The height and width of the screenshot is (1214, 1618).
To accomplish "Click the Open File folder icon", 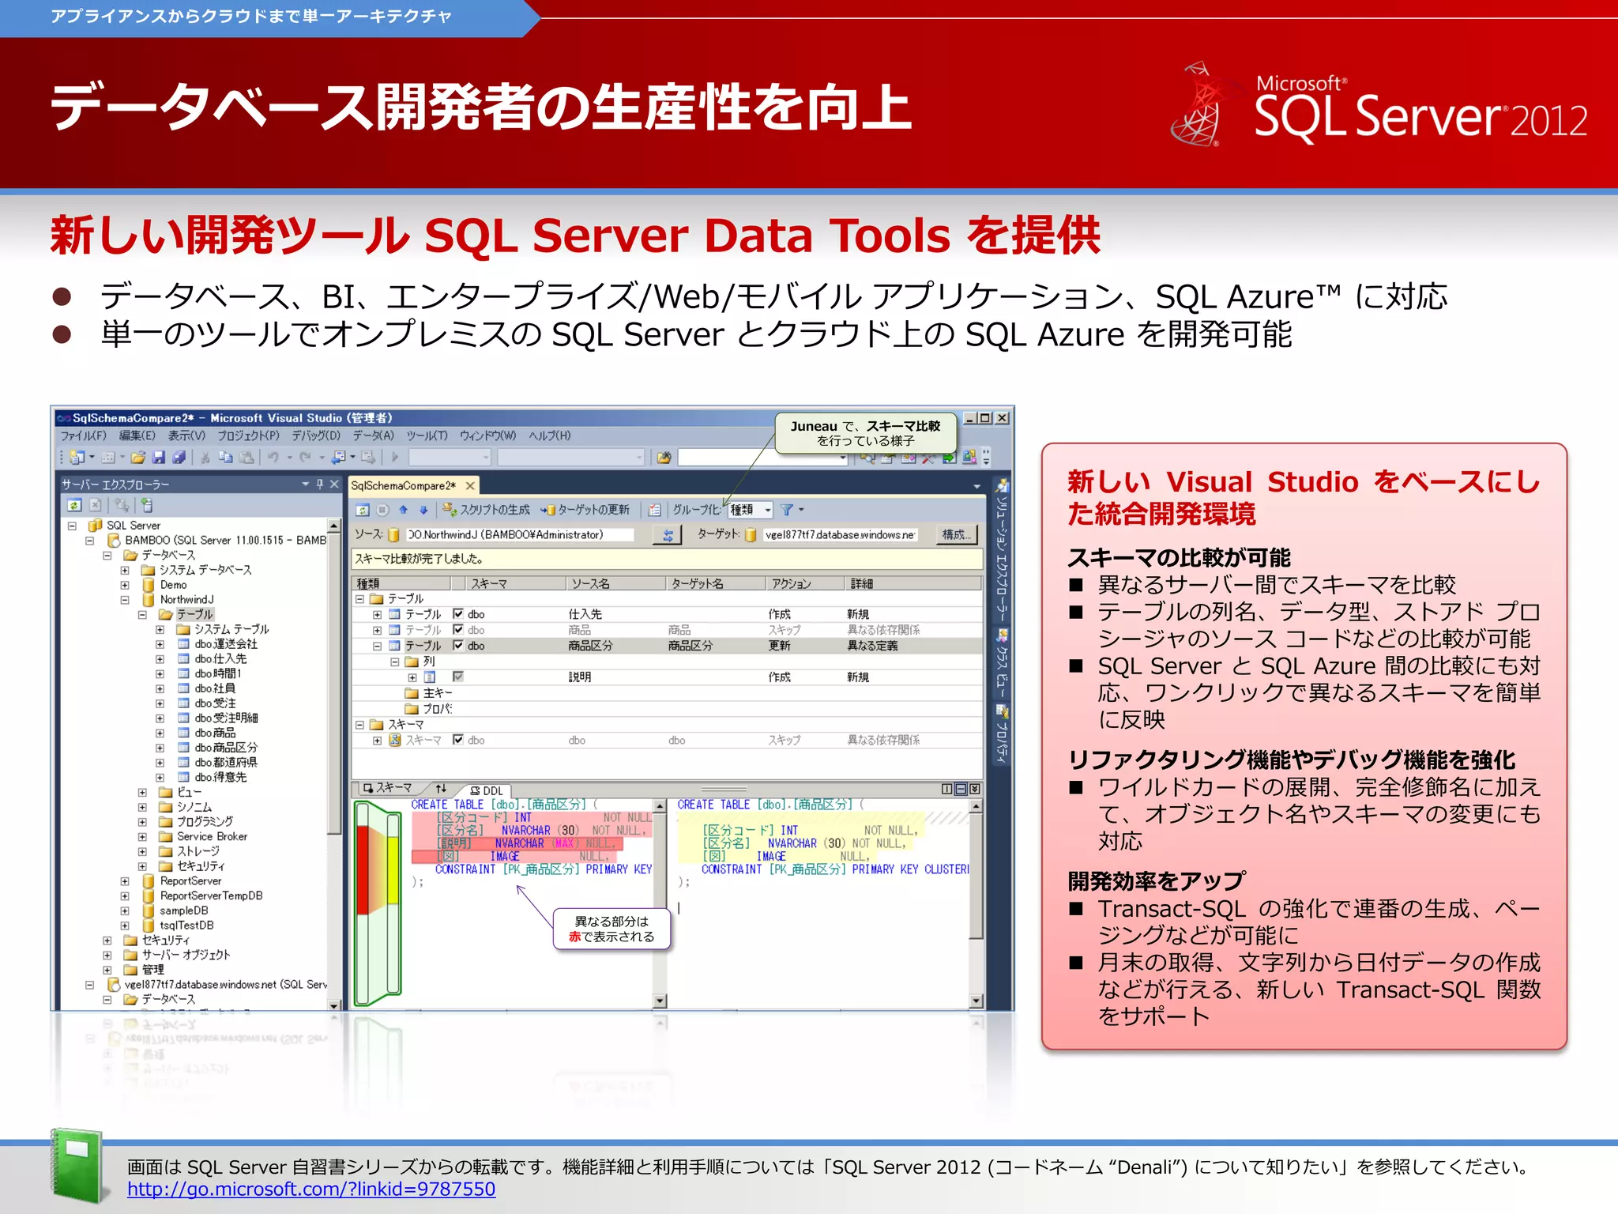I will tap(138, 457).
